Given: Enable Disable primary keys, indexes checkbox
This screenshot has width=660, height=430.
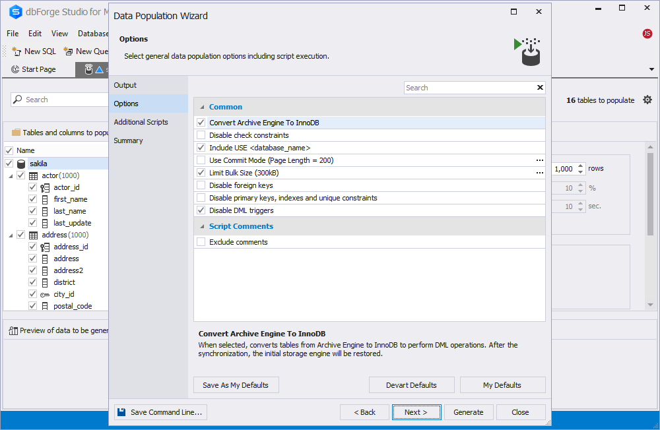Looking at the screenshot, I should point(201,198).
